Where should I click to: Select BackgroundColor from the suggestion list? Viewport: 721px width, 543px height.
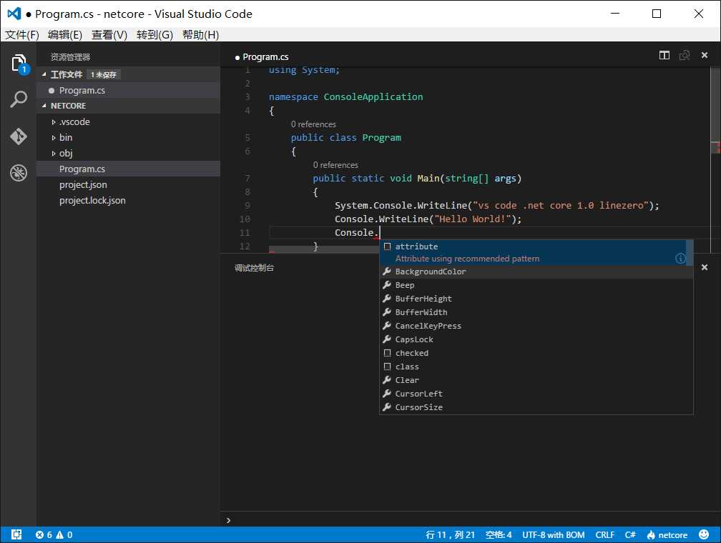[431, 271]
